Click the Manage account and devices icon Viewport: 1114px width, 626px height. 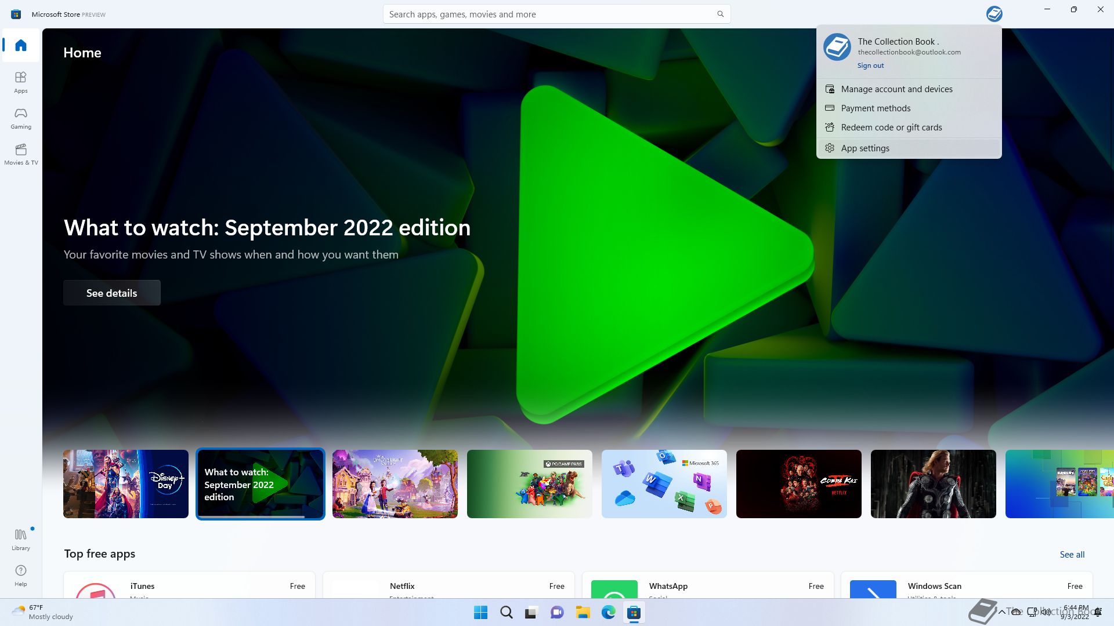point(830,89)
